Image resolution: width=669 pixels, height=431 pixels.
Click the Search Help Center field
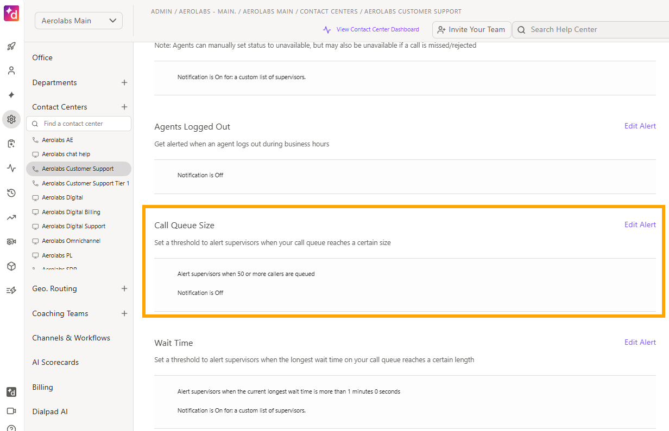pyautogui.click(x=591, y=30)
